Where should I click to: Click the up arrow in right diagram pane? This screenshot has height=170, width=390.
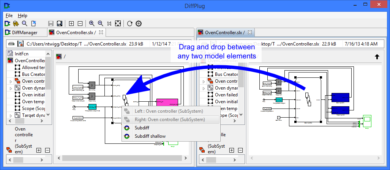tap(377, 57)
